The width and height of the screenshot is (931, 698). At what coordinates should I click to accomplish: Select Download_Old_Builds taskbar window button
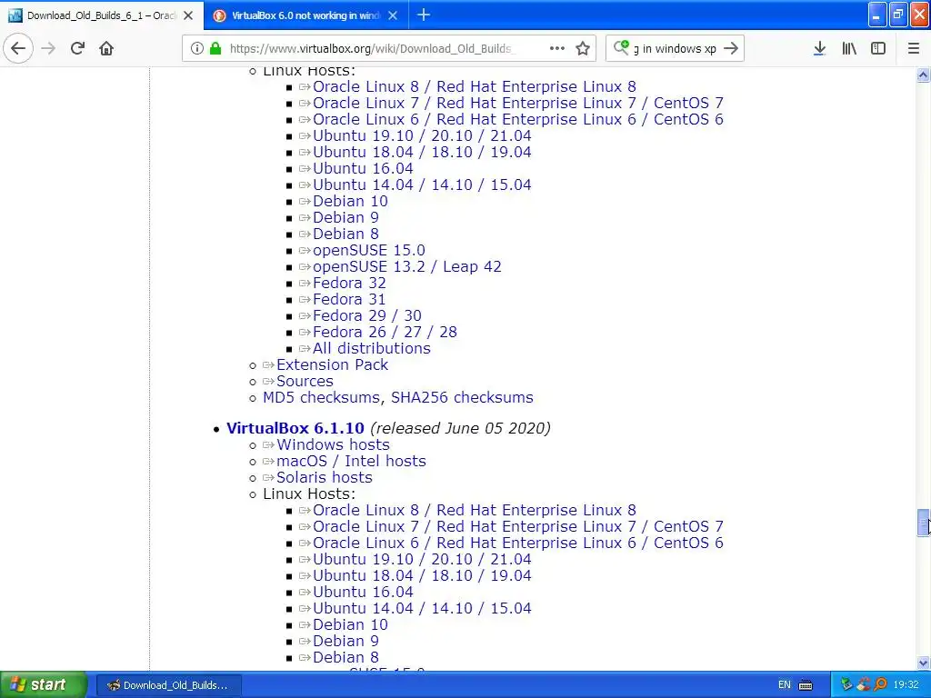168,685
